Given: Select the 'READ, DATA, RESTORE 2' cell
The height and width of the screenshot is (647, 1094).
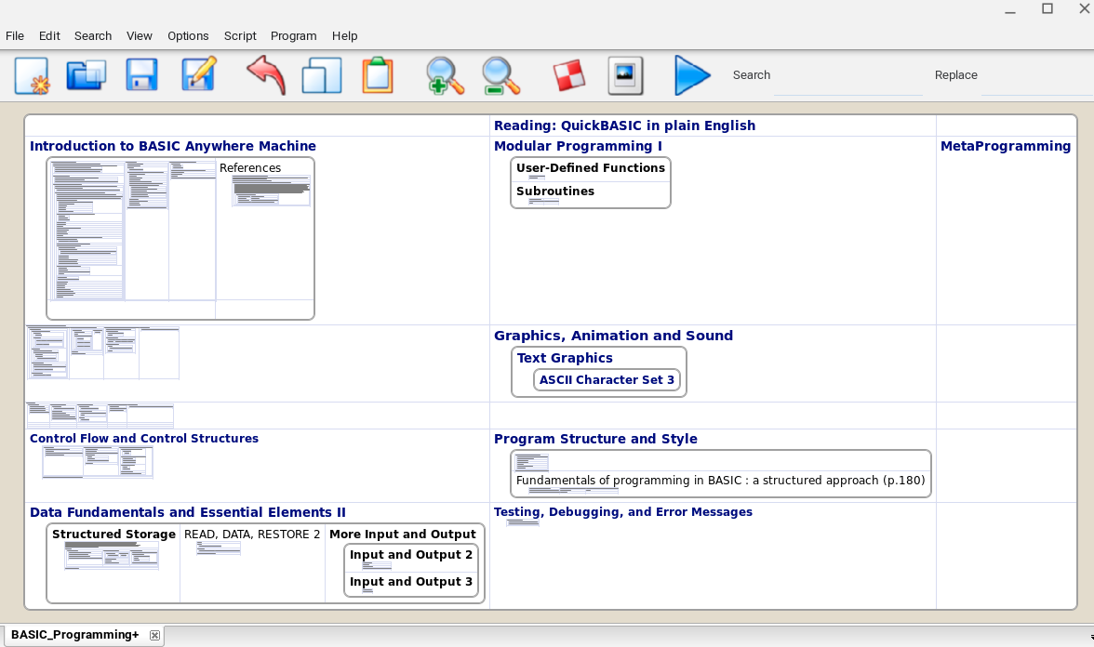Looking at the screenshot, I should point(252,534).
